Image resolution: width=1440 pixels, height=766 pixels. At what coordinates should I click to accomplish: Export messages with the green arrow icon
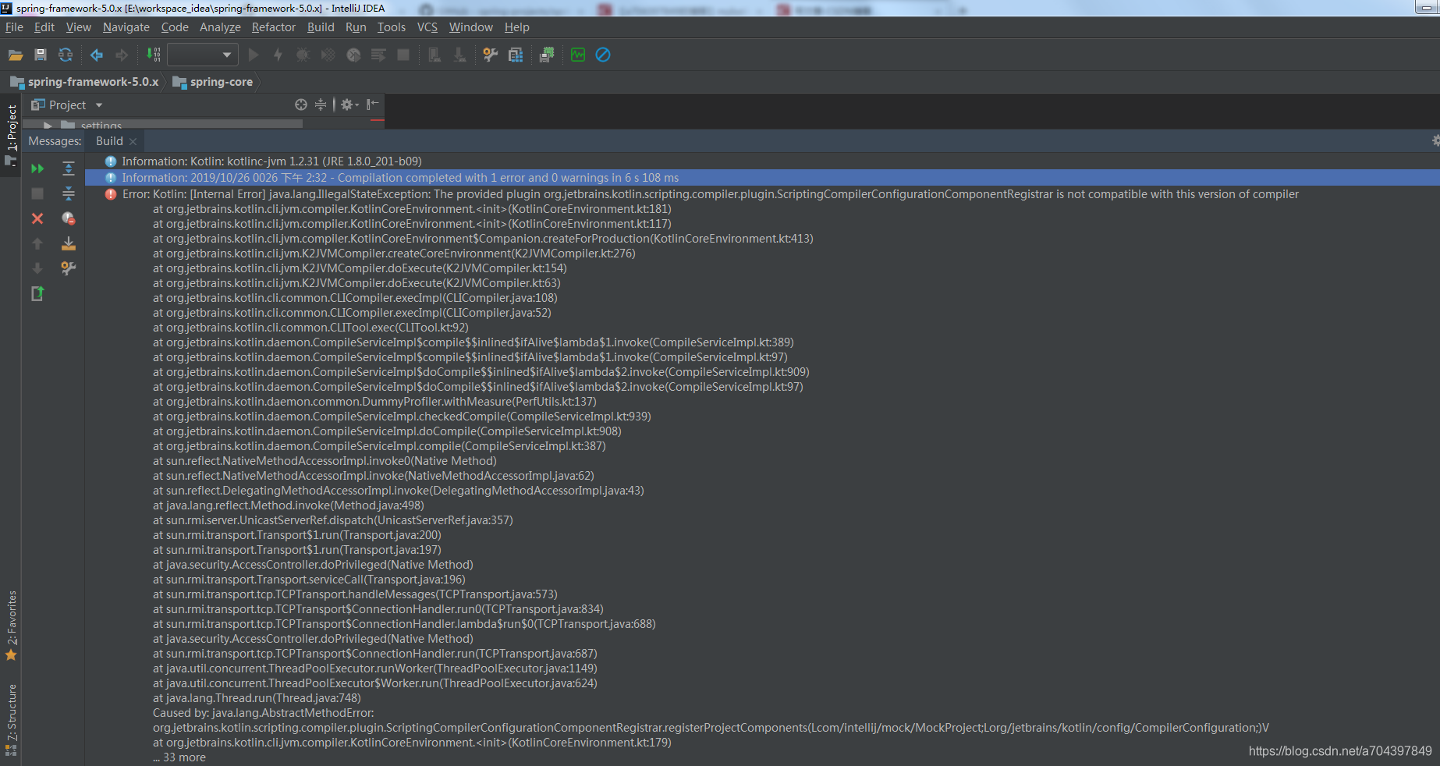pos(37,293)
